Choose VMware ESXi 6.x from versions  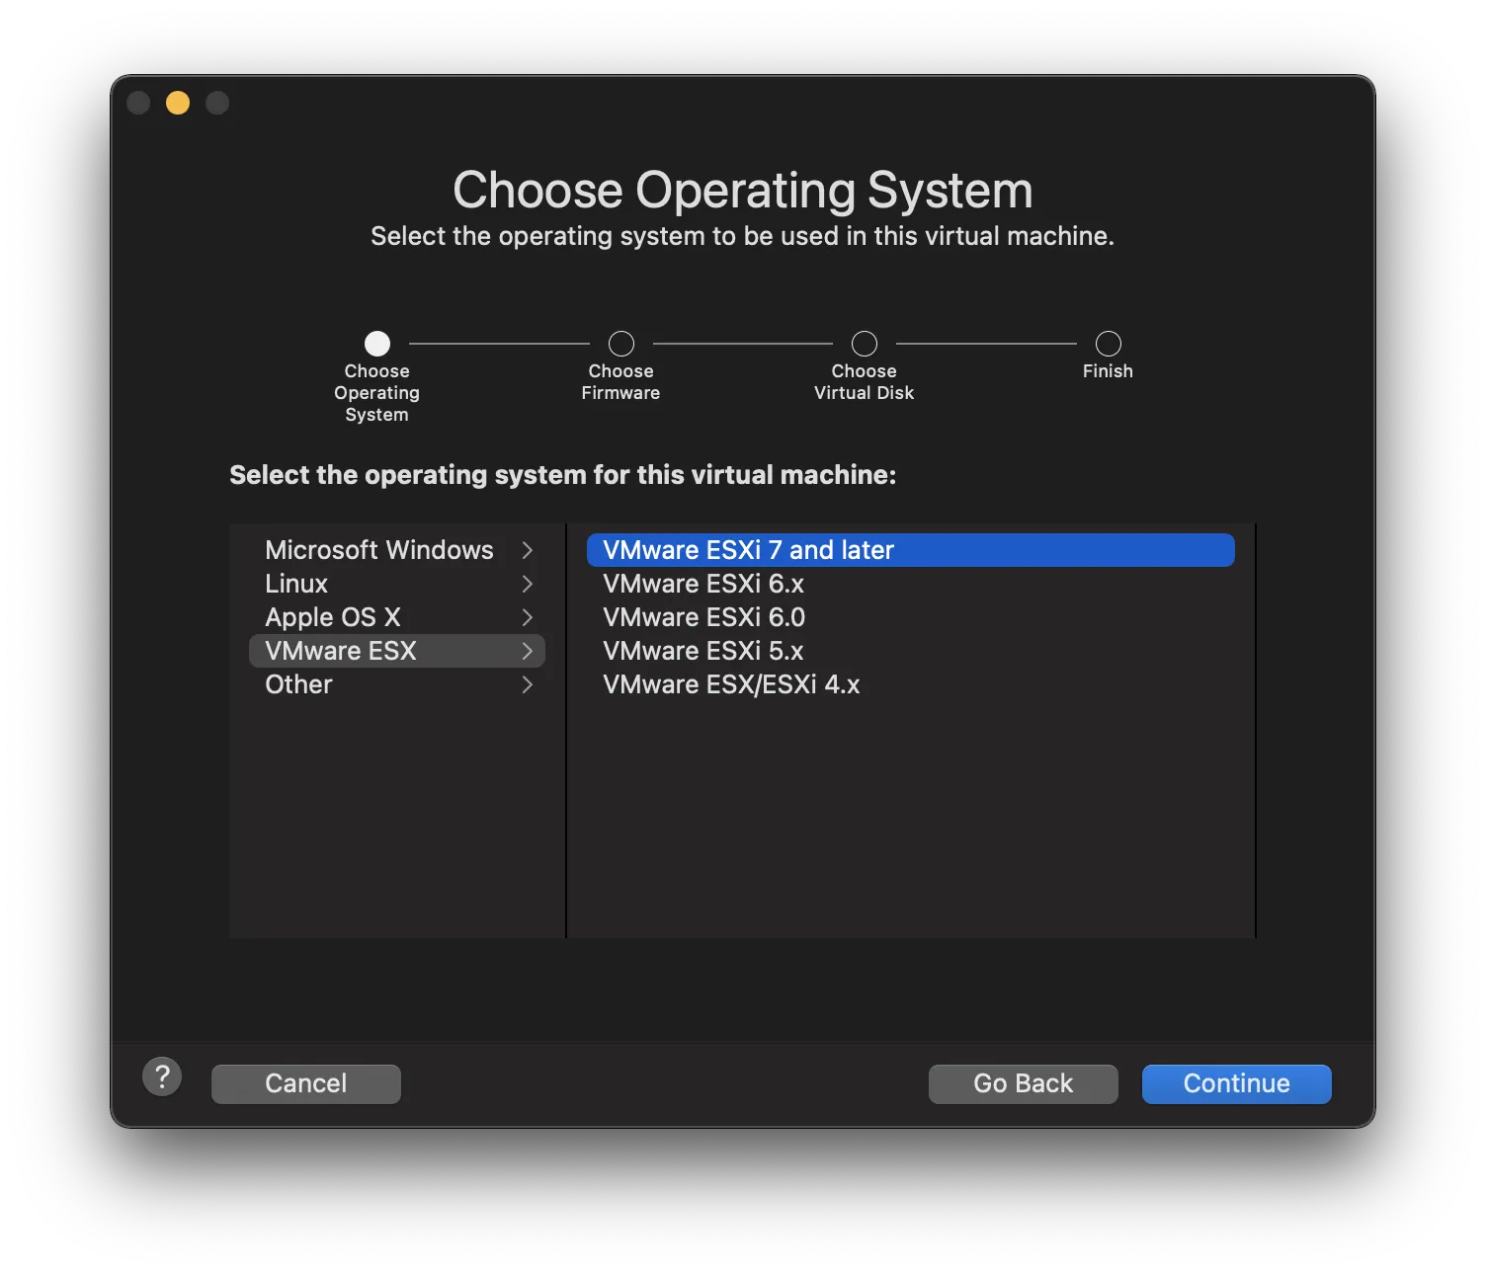(x=703, y=584)
